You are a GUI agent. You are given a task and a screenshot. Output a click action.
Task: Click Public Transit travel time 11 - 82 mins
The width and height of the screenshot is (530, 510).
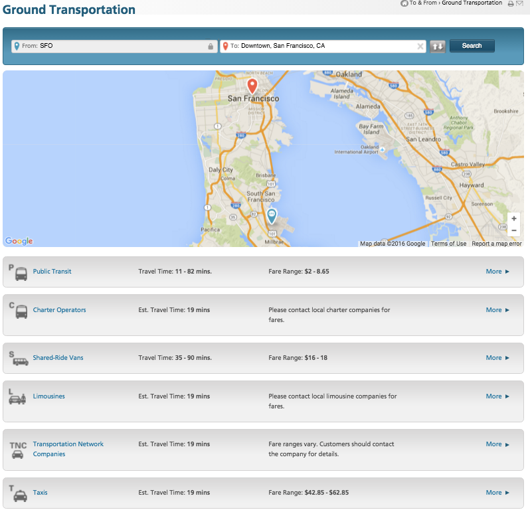tap(175, 272)
